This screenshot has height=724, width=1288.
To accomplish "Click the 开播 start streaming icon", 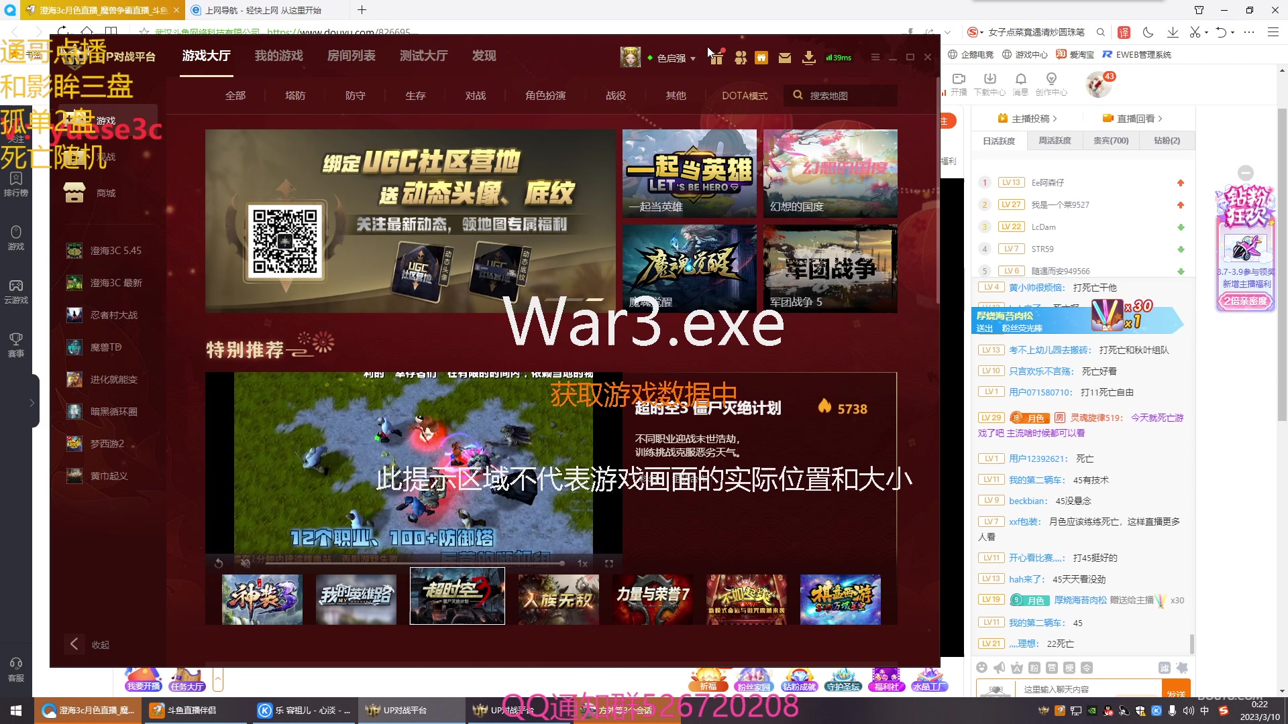I will 959,84.
